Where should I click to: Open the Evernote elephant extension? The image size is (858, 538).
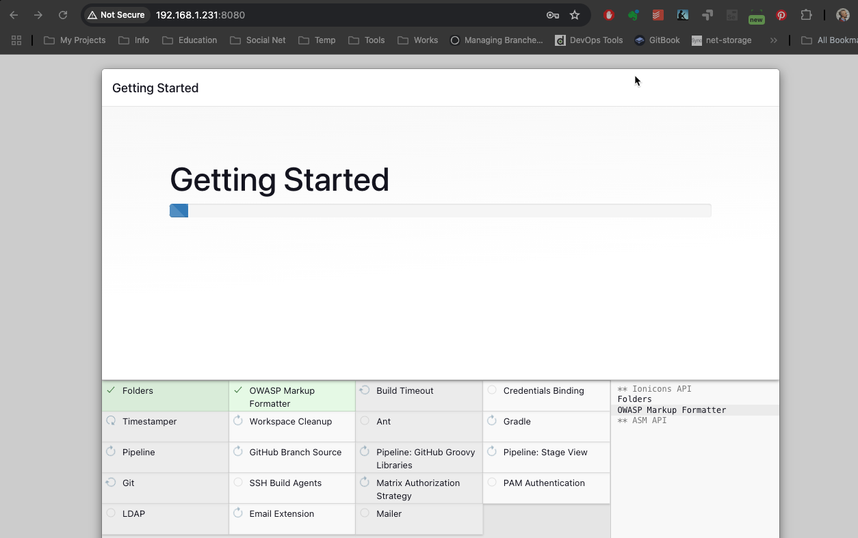point(634,15)
